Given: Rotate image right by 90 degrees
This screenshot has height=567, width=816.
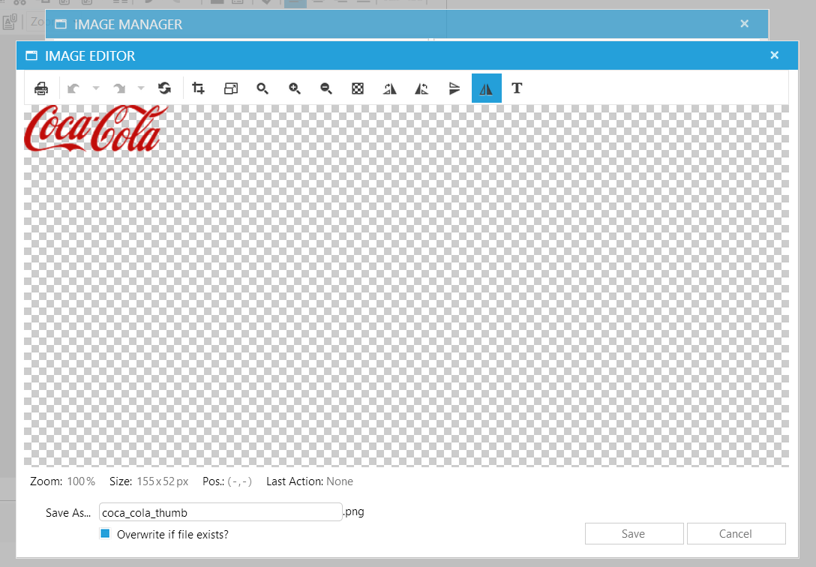Looking at the screenshot, I should (x=390, y=88).
